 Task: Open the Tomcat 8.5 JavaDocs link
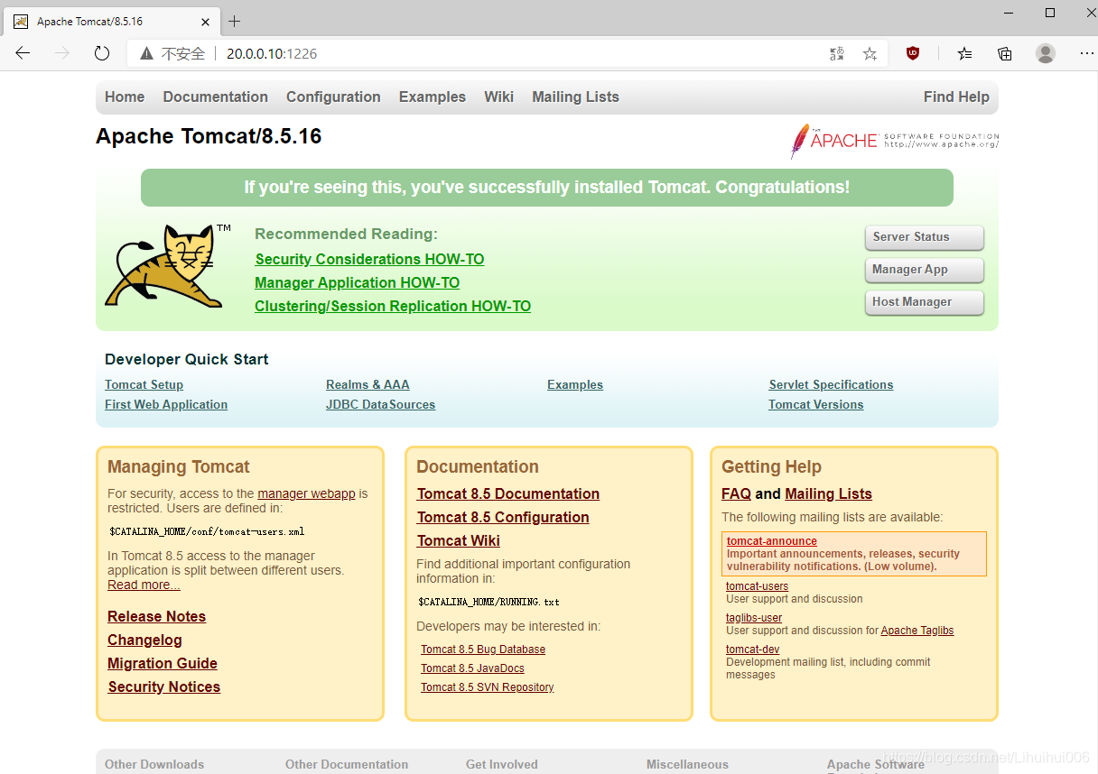(472, 668)
